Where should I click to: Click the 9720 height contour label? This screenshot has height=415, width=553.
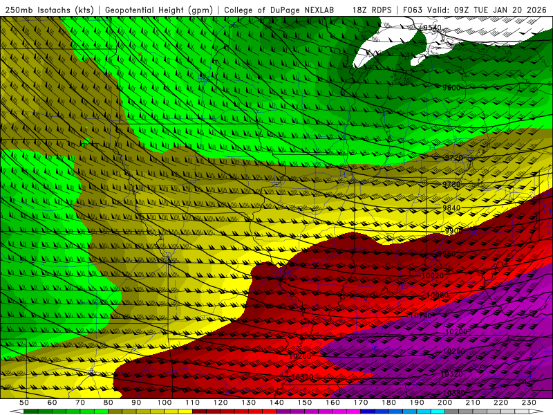[453, 158]
